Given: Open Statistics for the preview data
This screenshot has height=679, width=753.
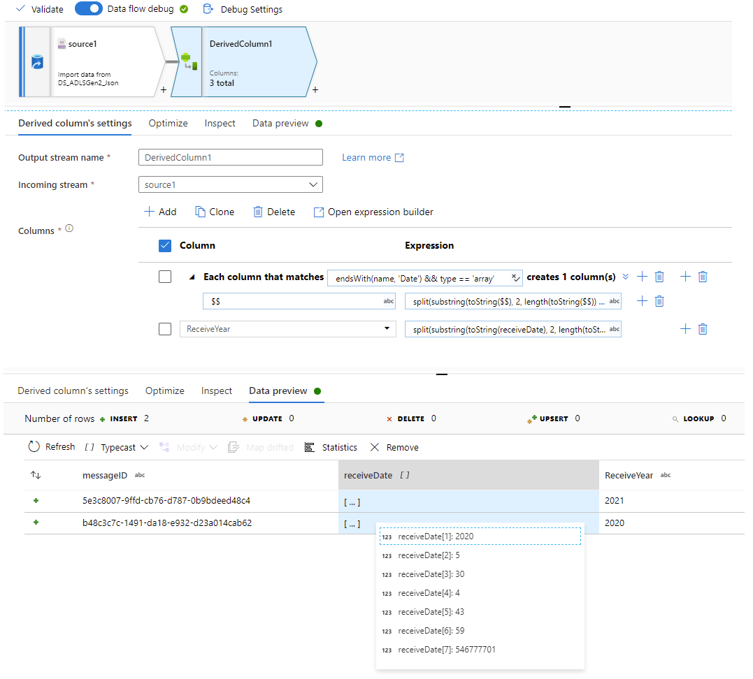Looking at the screenshot, I should (331, 446).
